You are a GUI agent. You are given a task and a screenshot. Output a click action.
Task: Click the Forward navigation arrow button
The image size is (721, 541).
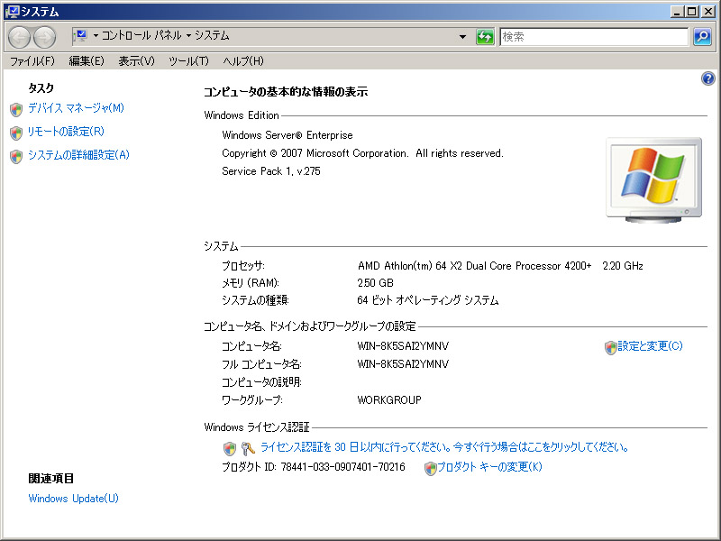click(x=44, y=37)
